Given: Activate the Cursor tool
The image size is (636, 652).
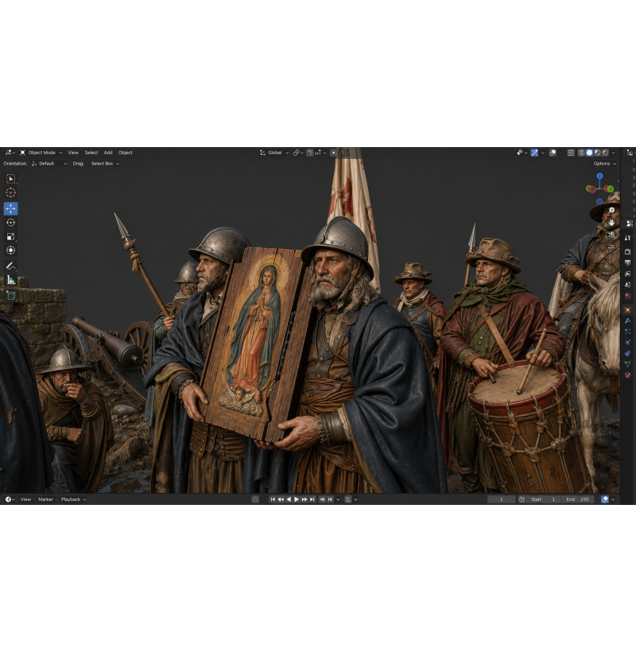Looking at the screenshot, I should point(11,192).
